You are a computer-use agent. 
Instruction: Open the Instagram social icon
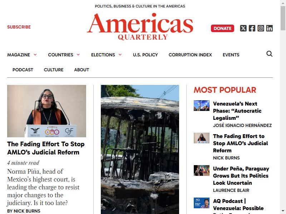pos(261,28)
